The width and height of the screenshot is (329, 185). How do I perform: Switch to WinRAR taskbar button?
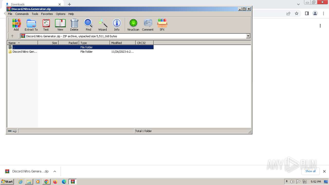(73, 182)
